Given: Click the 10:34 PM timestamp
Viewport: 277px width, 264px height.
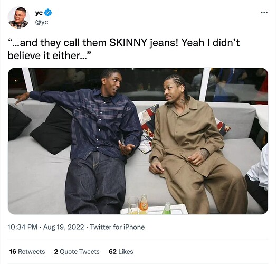Looking at the screenshot, I should pyautogui.click(x=23, y=227).
